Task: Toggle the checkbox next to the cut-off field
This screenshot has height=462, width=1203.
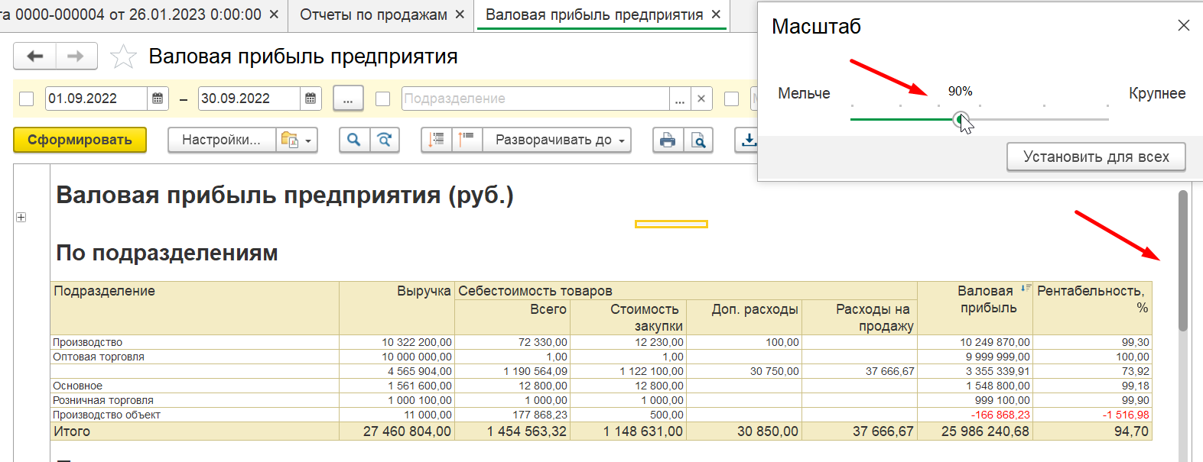Action: [x=732, y=99]
